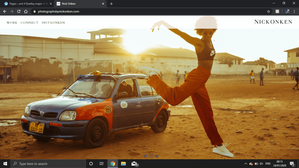Open the WORK menu item
Viewport: 299px width, 168px height.
[12, 22]
